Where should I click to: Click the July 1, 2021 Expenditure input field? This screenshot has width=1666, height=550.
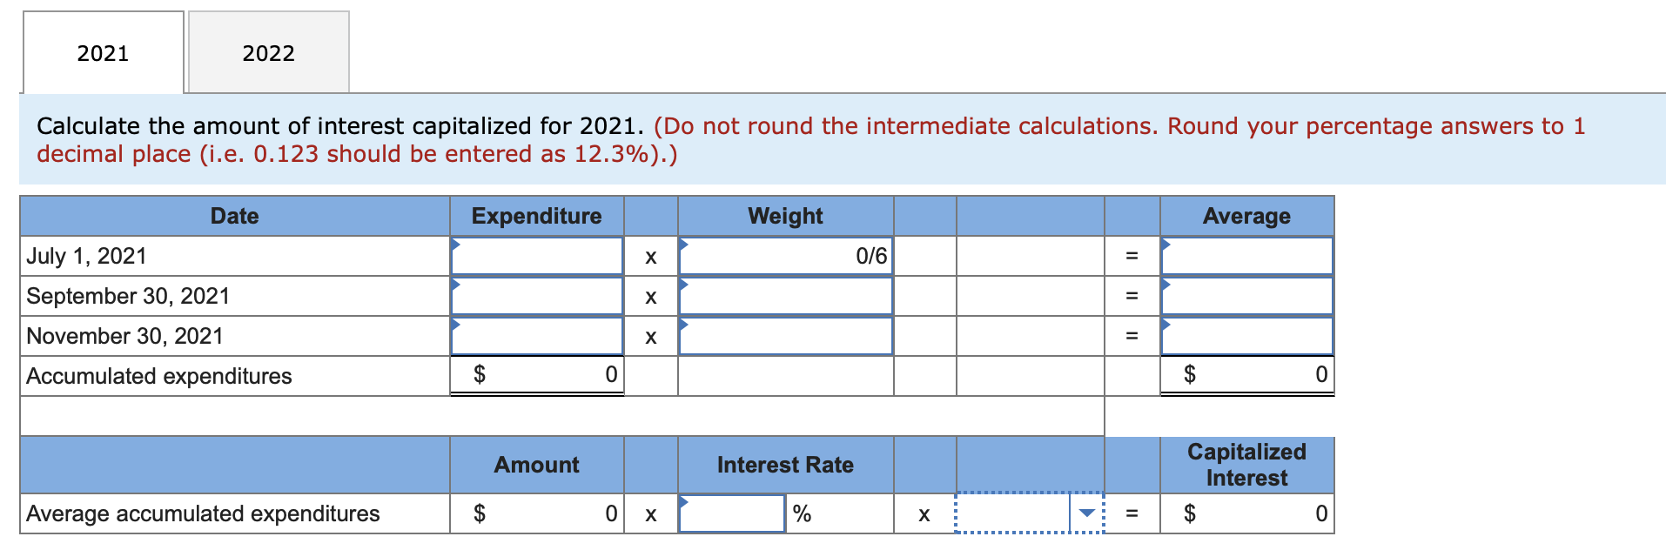(x=535, y=256)
